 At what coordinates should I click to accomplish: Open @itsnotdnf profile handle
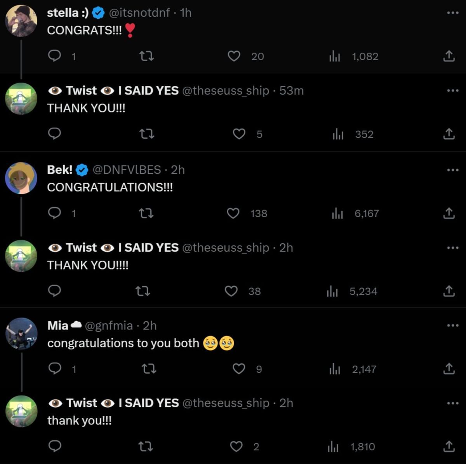(139, 13)
